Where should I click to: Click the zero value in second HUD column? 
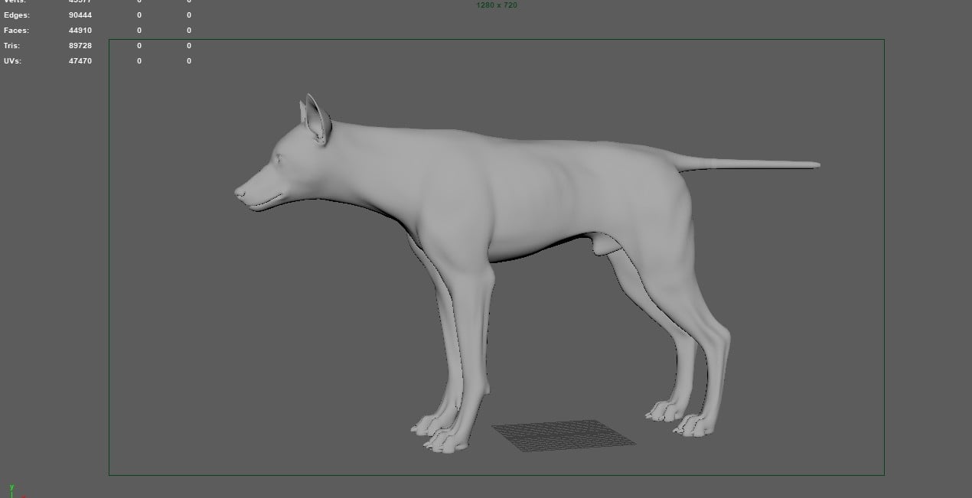click(x=139, y=30)
